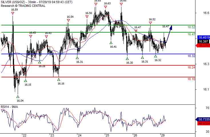The image size is (210, 137).
Task: Click the green triangle above the 16.04 low
Action: click(x=18, y=96)
